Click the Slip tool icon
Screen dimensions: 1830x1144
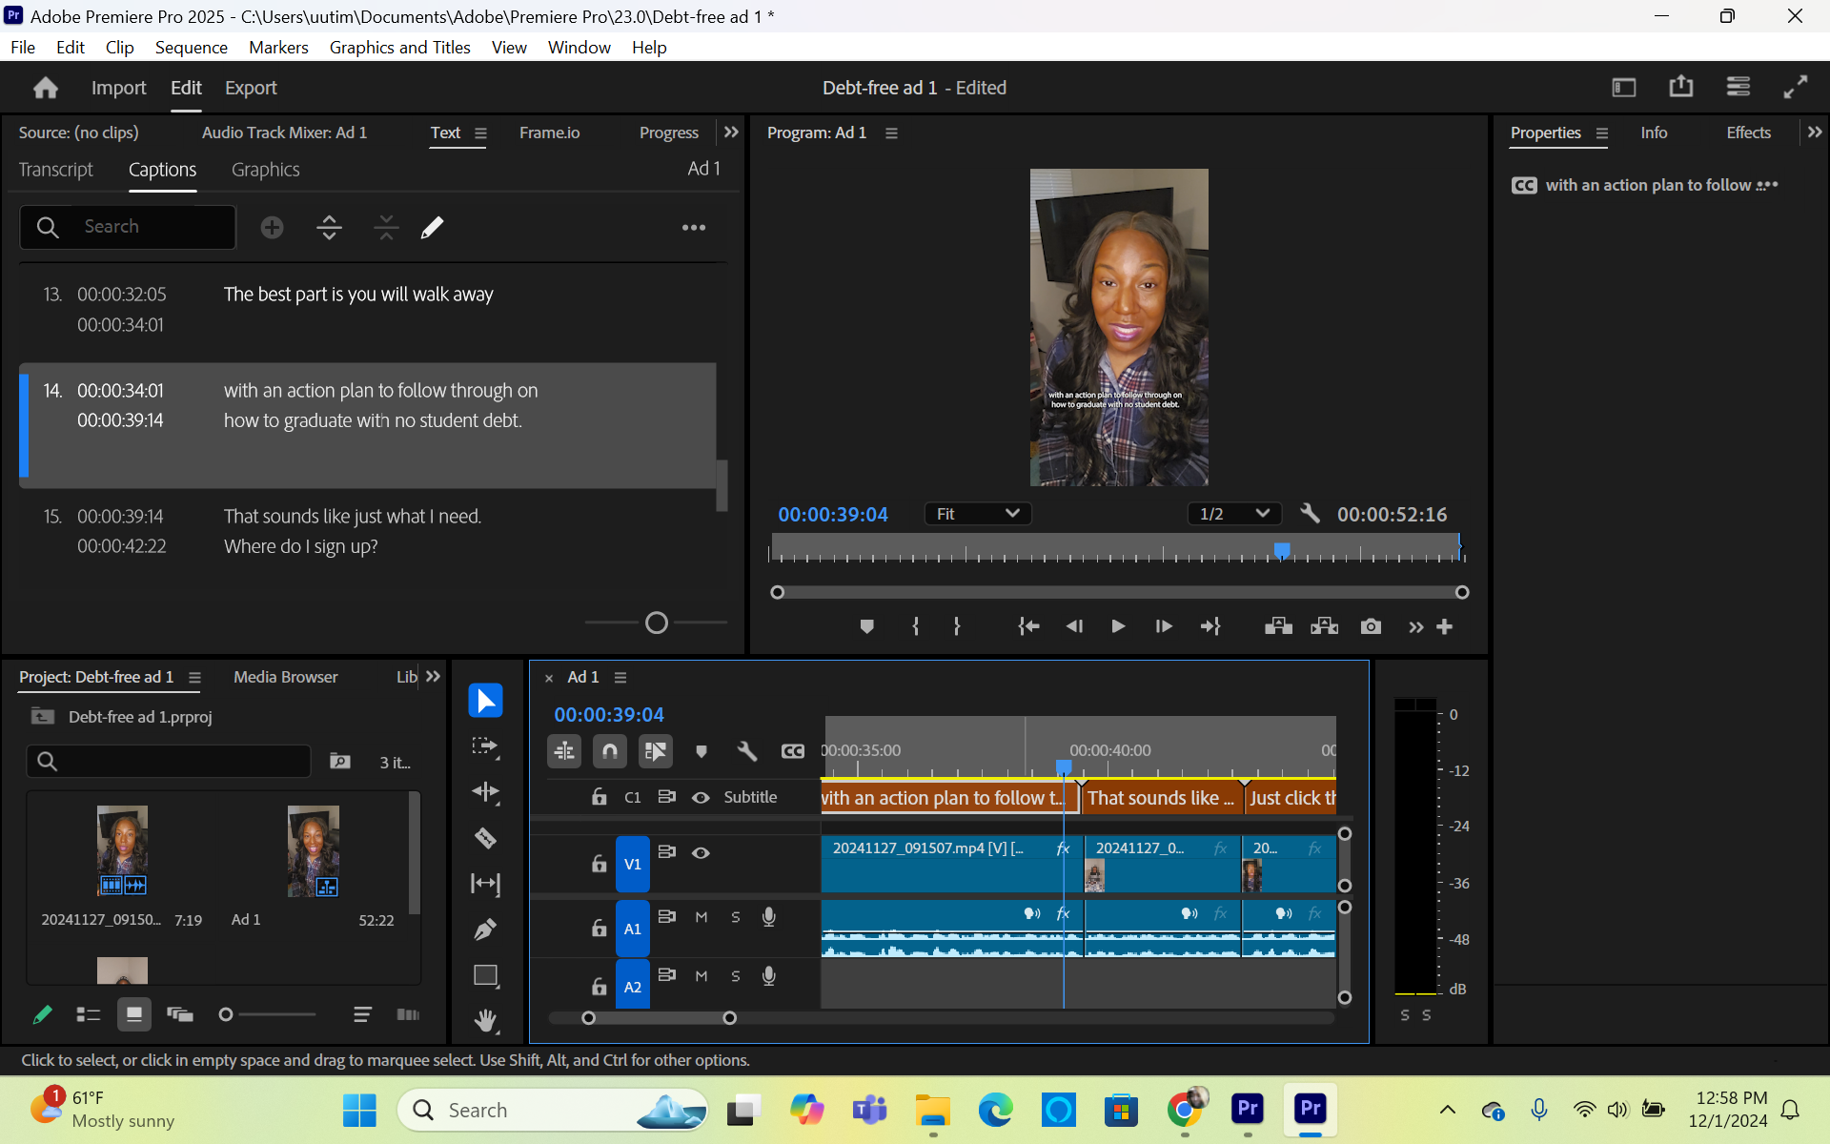487,881
